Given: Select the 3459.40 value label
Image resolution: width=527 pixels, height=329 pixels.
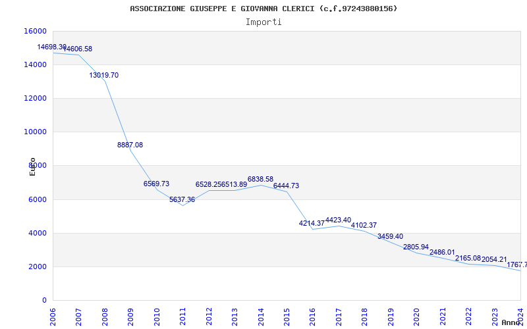Looking at the screenshot, I should click(x=390, y=237).
